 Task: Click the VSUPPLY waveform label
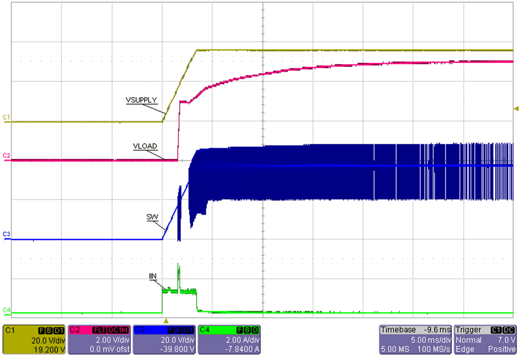click(x=141, y=99)
